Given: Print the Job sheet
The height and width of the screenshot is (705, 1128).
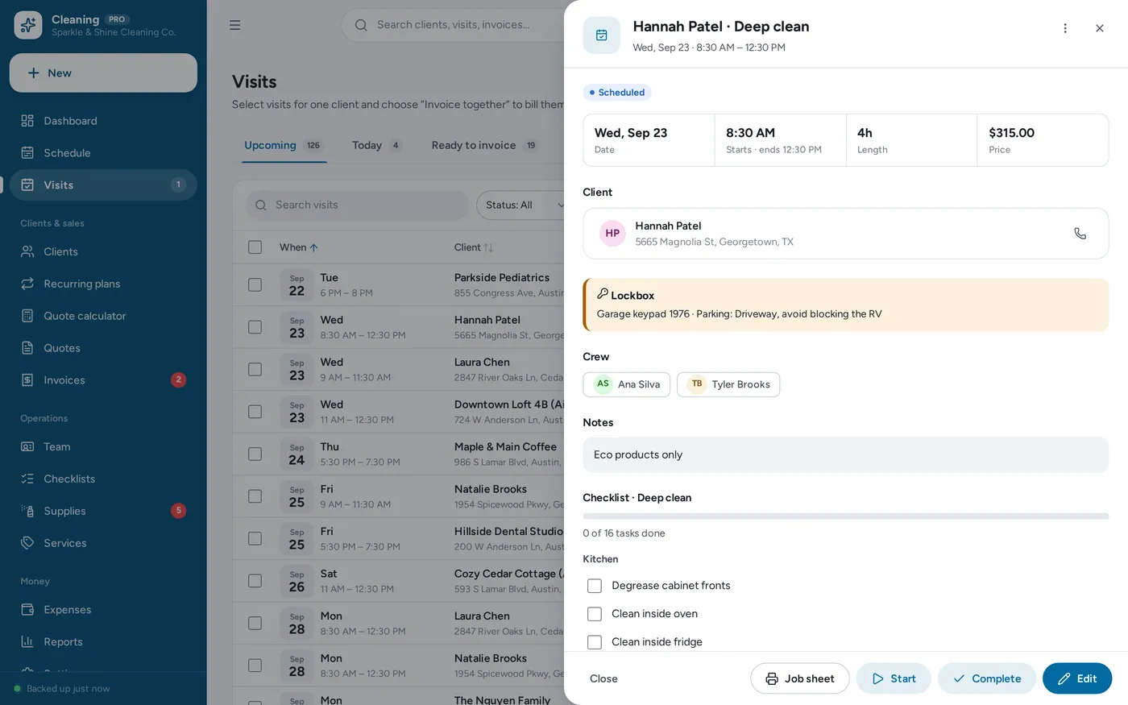Looking at the screenshot, I should pyautogui.click(x=800, y=678).
